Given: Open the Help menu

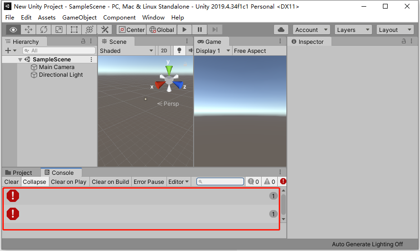Looking at the screenshot, I should pos(177,18).
